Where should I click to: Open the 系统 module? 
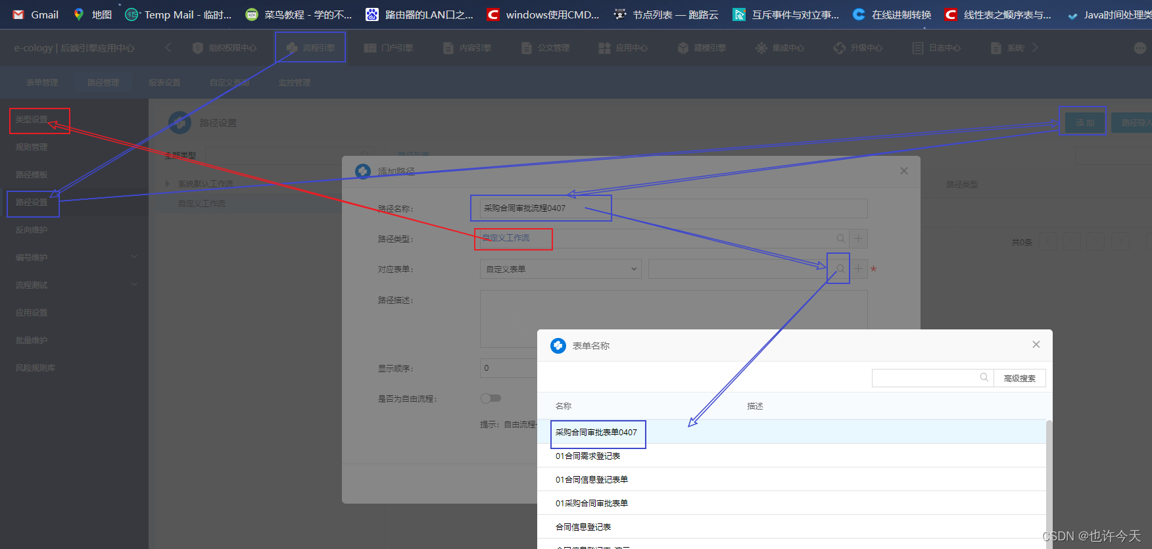click(x=1007, y=48)
